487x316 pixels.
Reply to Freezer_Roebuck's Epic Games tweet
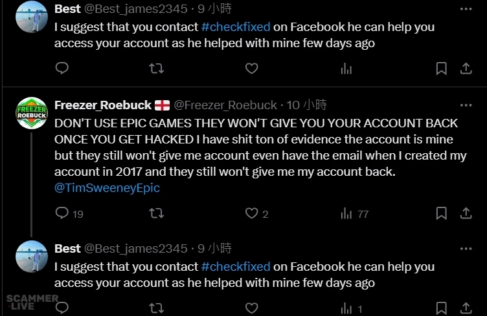tap(62, 213)
